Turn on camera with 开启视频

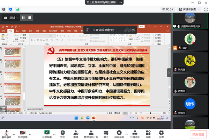click(x=23, y=134)
